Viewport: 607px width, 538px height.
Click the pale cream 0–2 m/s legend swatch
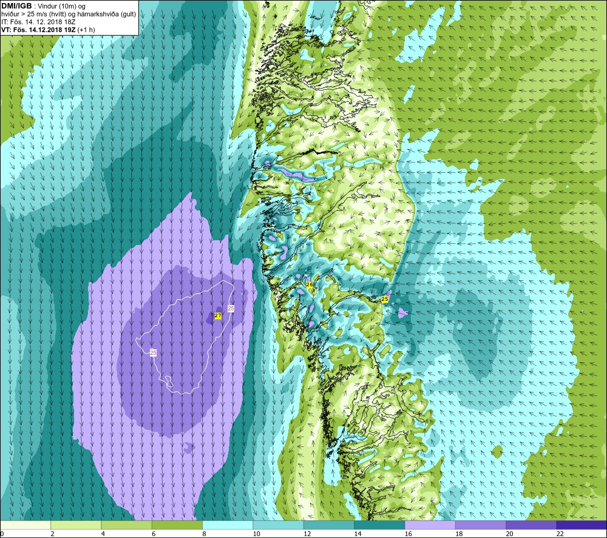(x=25, y=525)
